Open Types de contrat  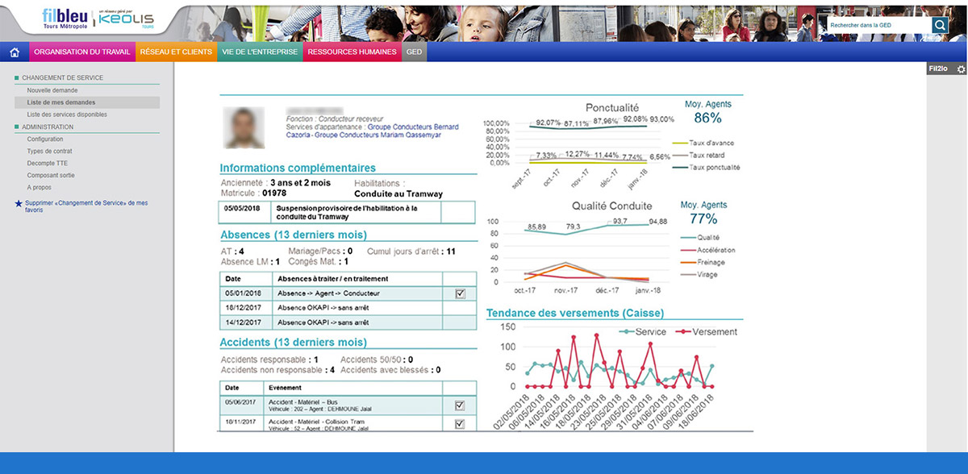[x=49, y=152]
